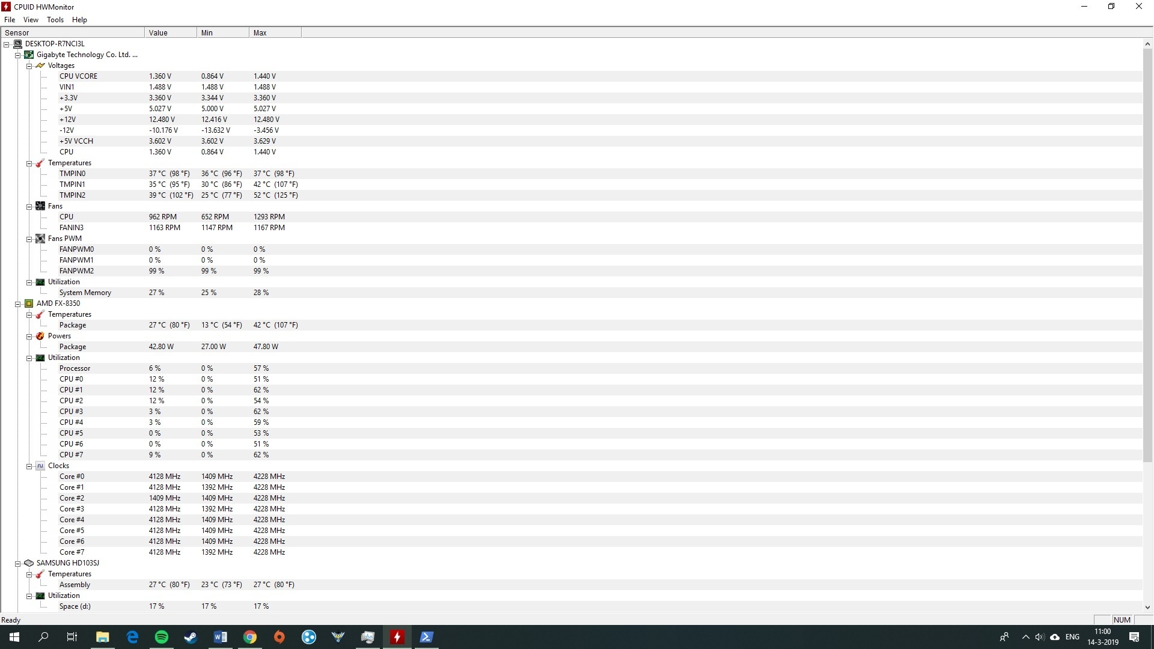Click the Clocks waveform icon

[x=40, y=466]
